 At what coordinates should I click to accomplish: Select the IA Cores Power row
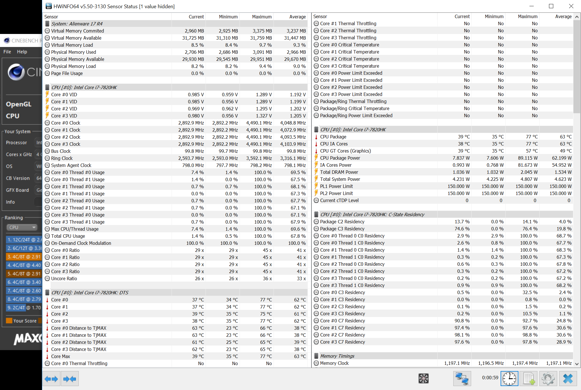pyautogui.click(x=443, y=165)
